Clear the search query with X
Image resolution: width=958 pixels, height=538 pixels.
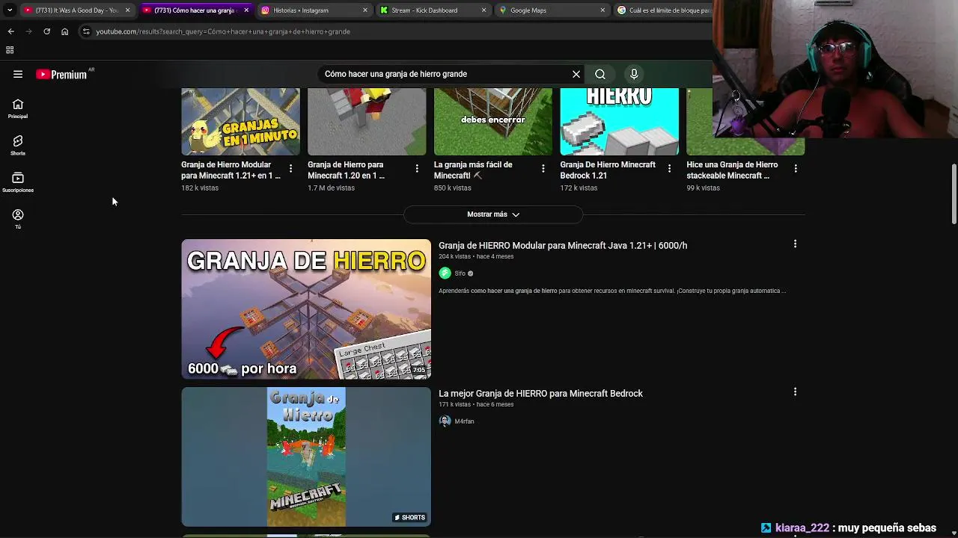tap(576, 74)
